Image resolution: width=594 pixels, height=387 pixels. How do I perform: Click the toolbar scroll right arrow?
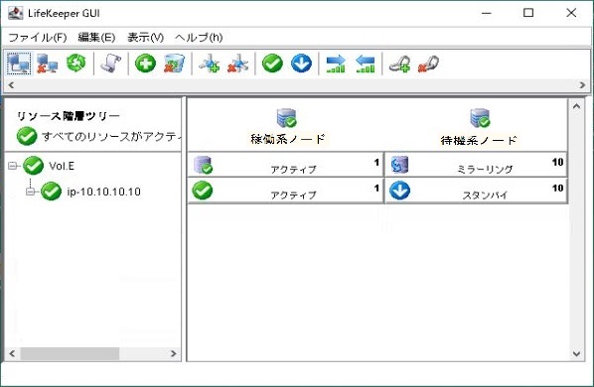[582, 85]
